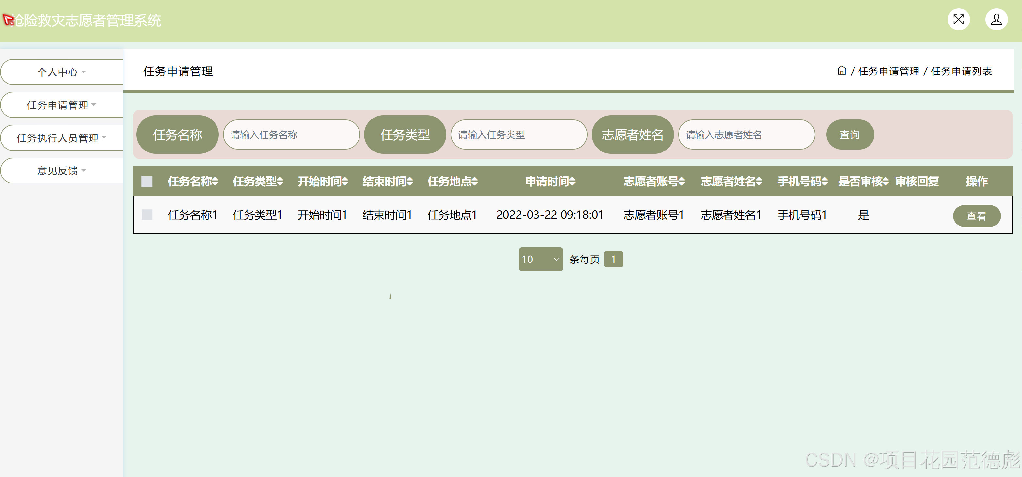Open the 任务申请管理 sidebar menu
1022x477 pixels.
click(x=61, y=105)
